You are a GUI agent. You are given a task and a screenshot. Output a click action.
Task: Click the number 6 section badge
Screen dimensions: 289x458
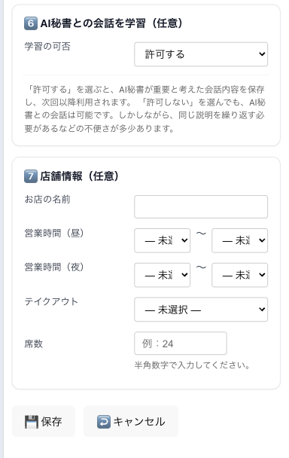pyautogui.click(x=31, y=23)
